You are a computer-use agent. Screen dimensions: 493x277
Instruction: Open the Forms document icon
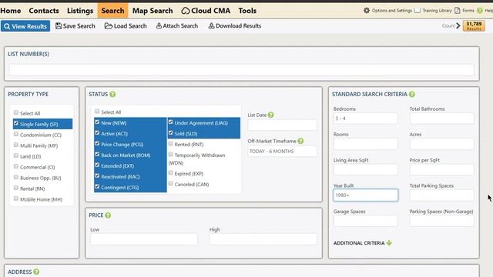pos(457,10)
